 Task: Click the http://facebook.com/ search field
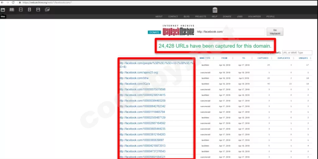(230, 32)
